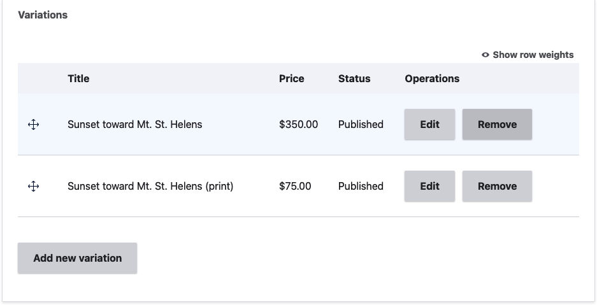597x305 pixels.
Task: Select the Sunset toward Mt. St. Helens title cell
Action: (x=135, y=124)
